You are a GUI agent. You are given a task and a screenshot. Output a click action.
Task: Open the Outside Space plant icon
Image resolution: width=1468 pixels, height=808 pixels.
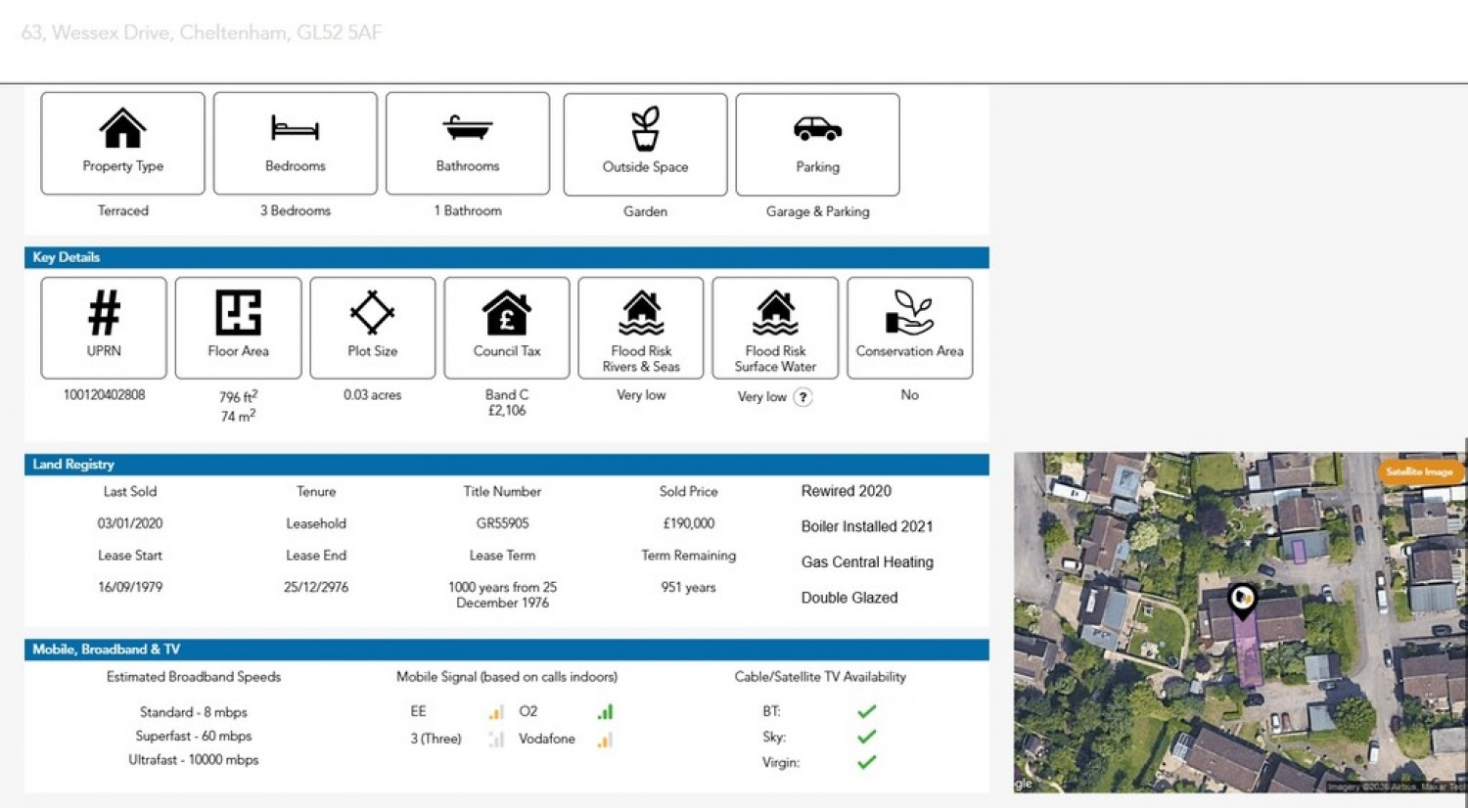[x=645, y=128]
